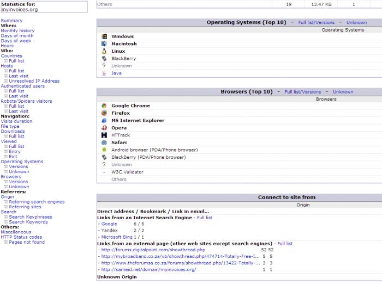Open theforumsa.co.za referrer link
Screen dimensions: 382x285
[181, 263]
